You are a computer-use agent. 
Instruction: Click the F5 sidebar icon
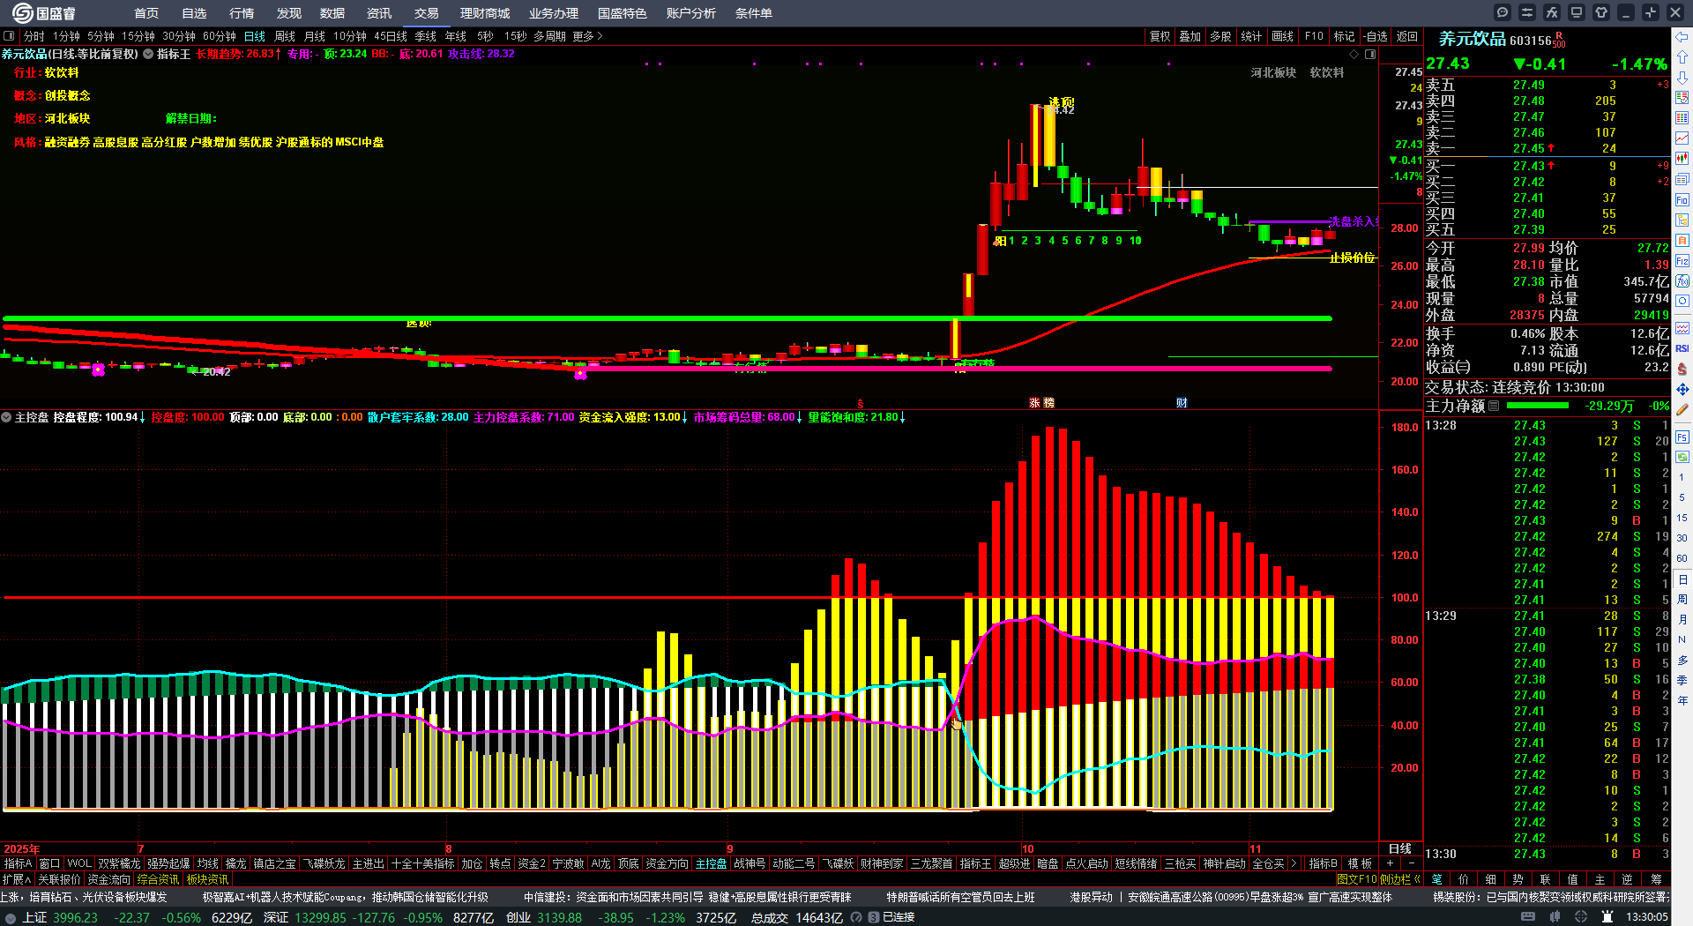[x=1682, y=437]
